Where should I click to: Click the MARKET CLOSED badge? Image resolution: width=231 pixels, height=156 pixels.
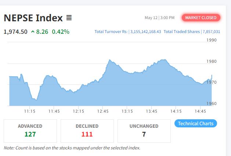[201, 18]
